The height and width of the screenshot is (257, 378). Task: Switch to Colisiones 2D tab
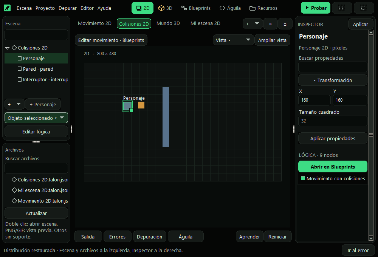134,24
